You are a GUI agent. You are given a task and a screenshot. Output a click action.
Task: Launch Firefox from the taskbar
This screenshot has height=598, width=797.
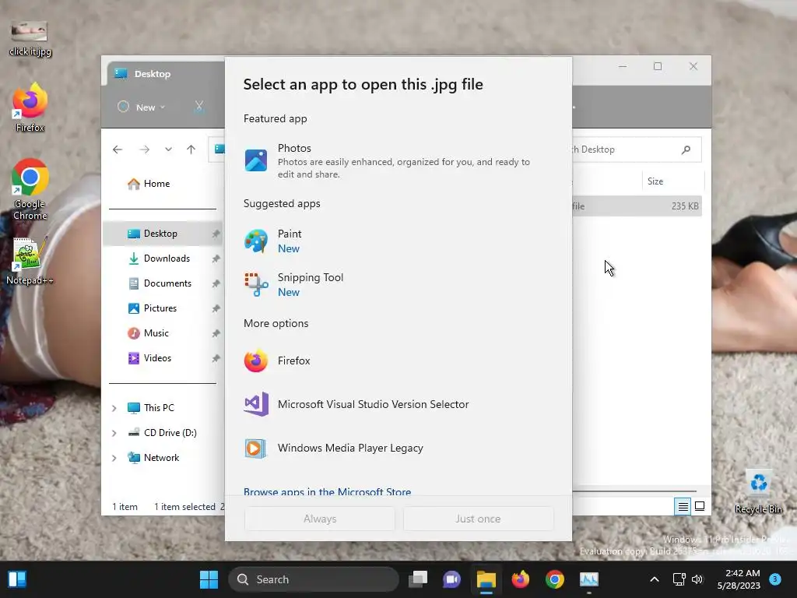pyautogui.click(x=520, y=579)
